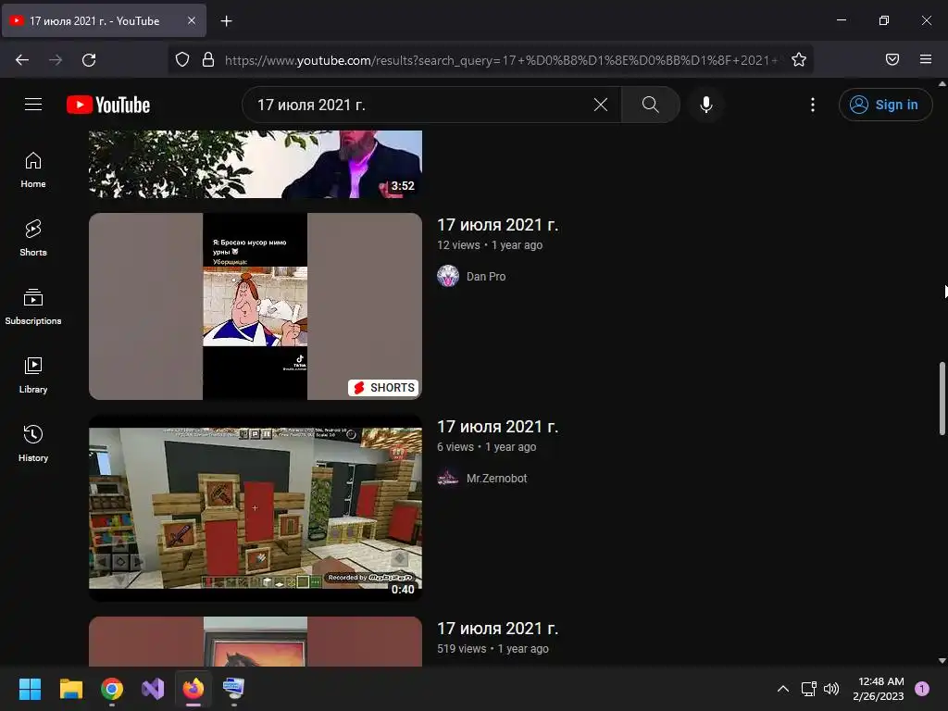Open video title with 519 views

coord(497,629)
